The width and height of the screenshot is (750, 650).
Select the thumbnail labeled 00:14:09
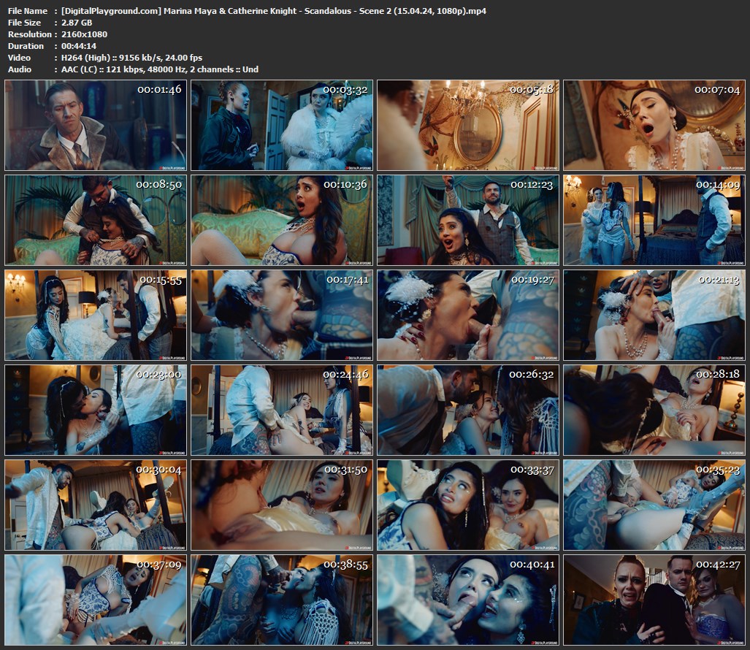(x=654, y=220)
